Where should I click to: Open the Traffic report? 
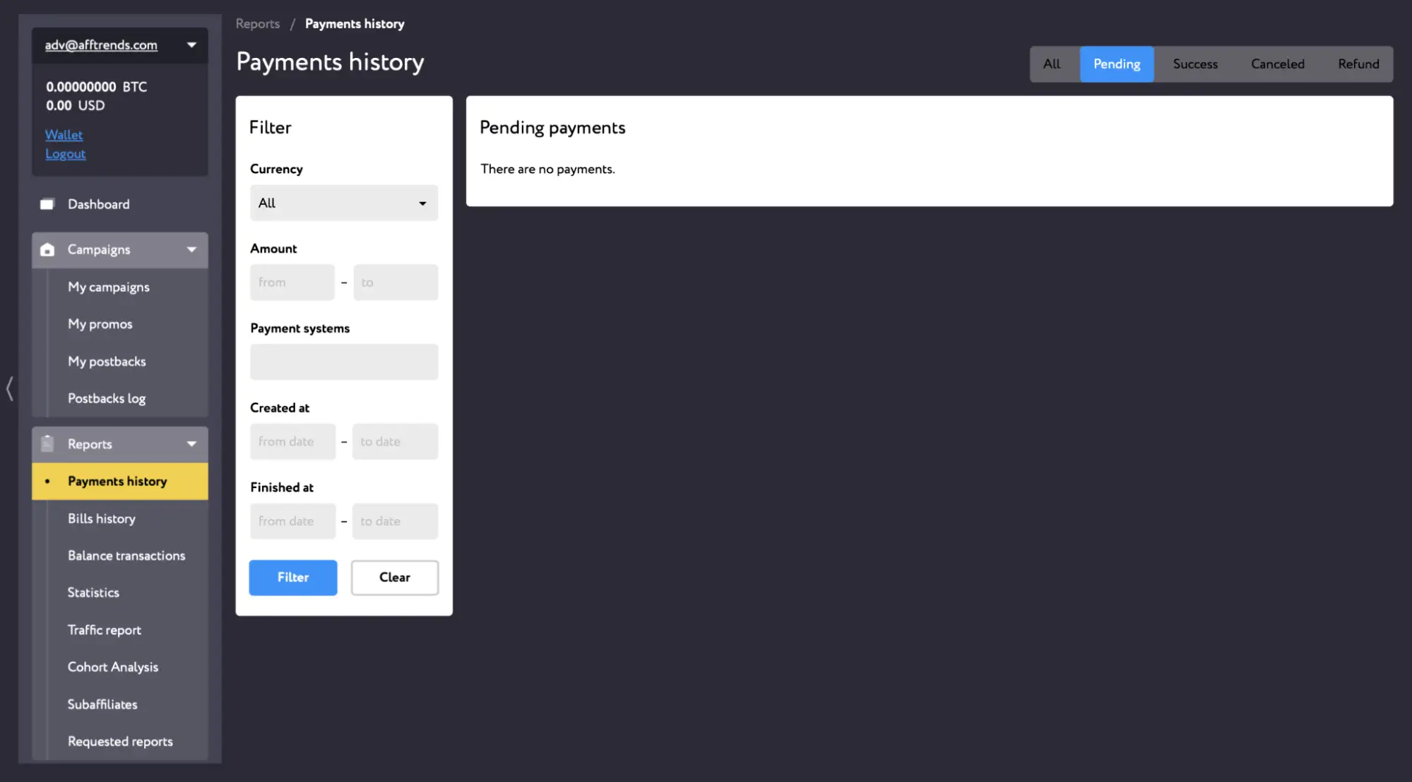[105, 630]
